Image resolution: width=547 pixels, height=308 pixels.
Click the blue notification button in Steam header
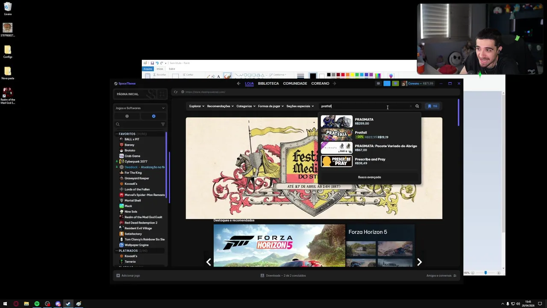[x=387, y=83]
